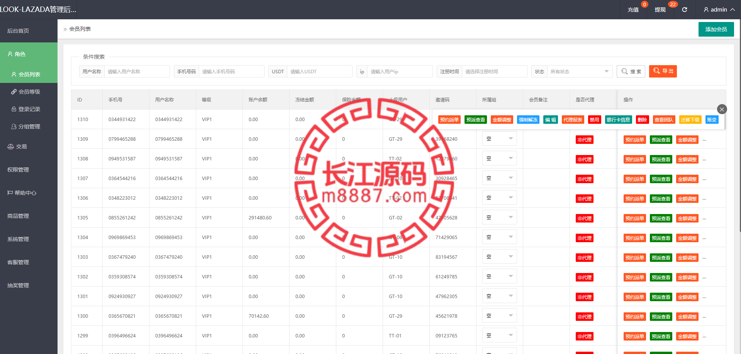Focus the 注册时间 date input

coord(494,71)
